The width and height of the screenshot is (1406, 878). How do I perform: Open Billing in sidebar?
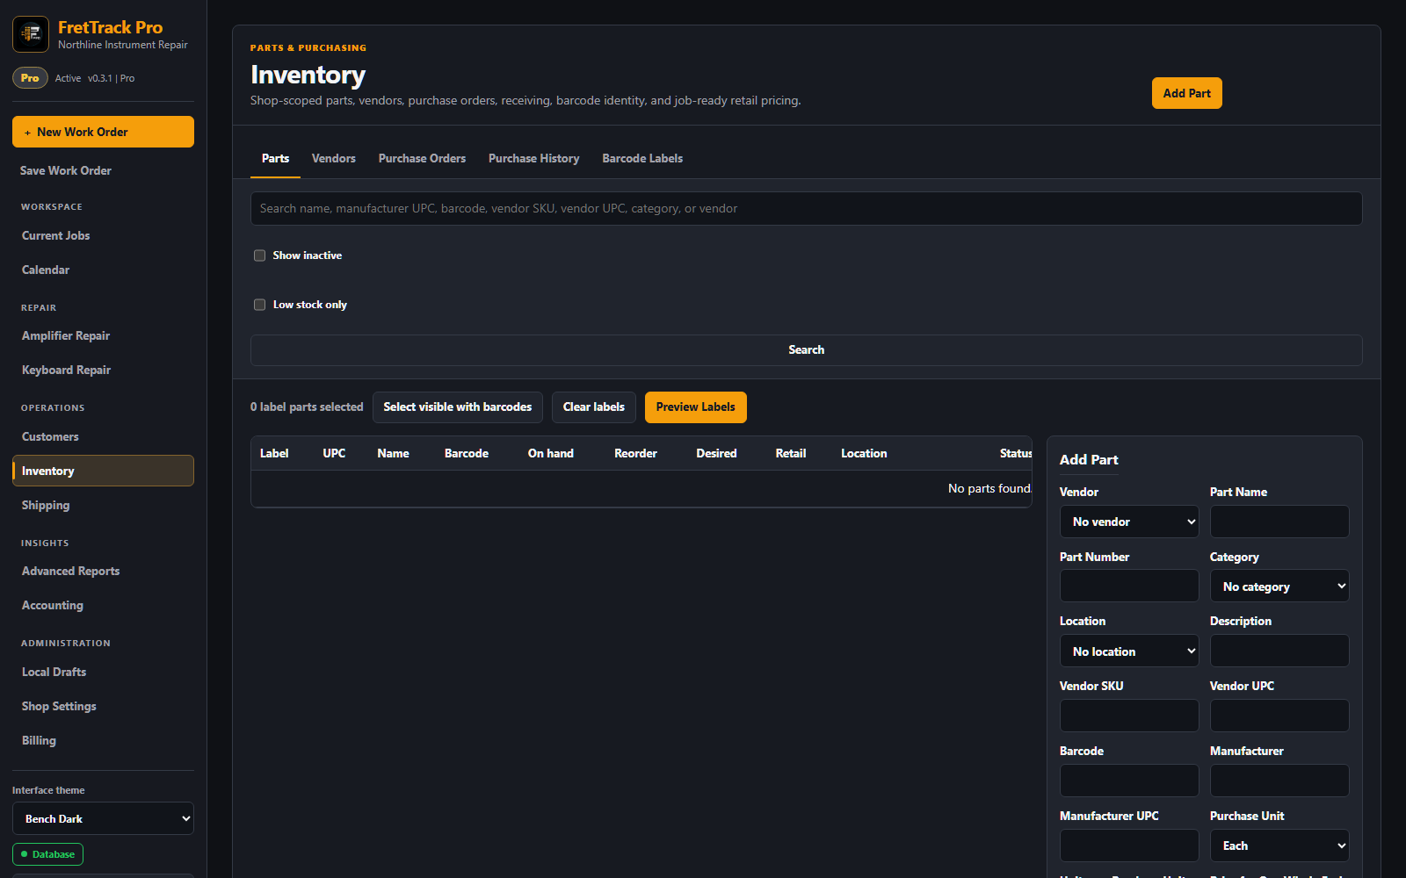click(103, 740)
